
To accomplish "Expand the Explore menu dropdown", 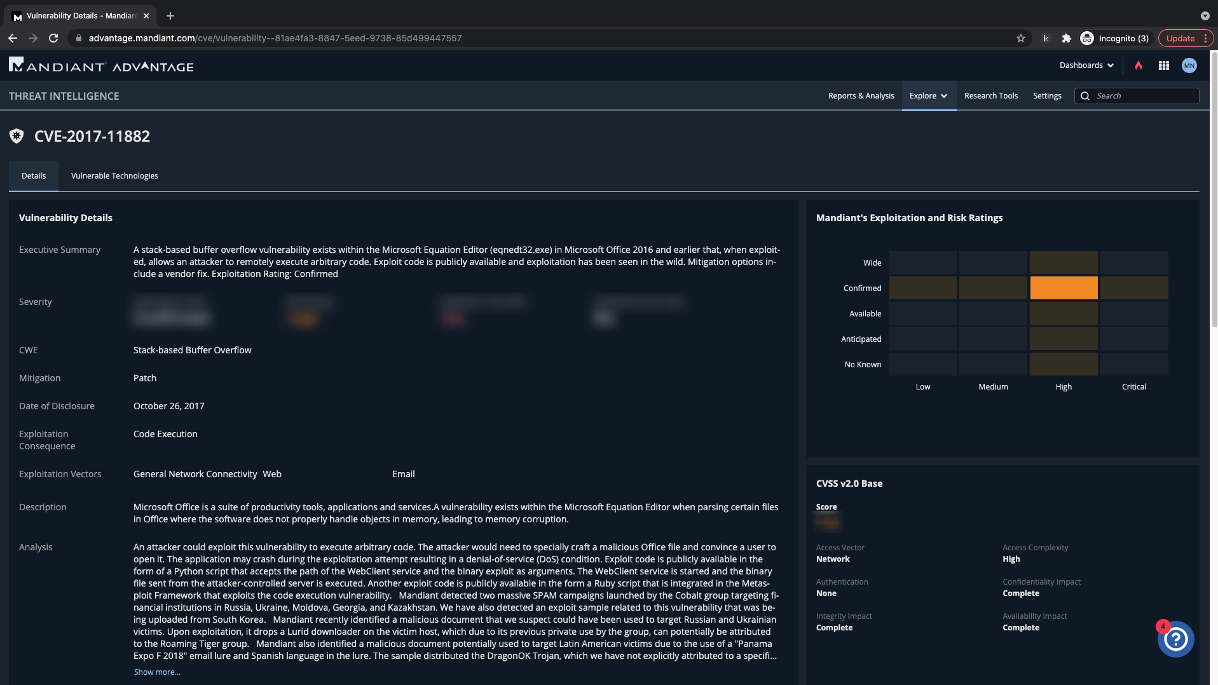I will (x=928, y=96).
